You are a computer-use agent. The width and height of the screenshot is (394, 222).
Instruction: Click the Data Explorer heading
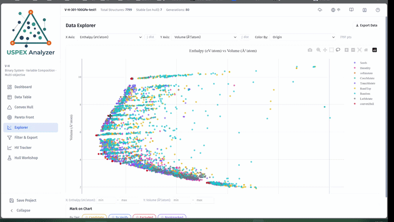81,26
